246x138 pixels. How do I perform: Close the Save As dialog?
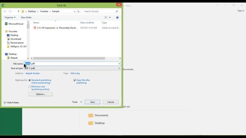[119, 5]
